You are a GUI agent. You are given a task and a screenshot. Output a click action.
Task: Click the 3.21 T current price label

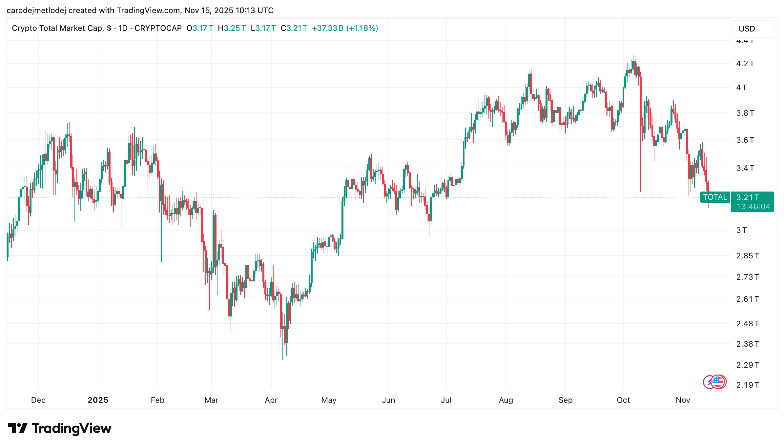click(748, 197)
